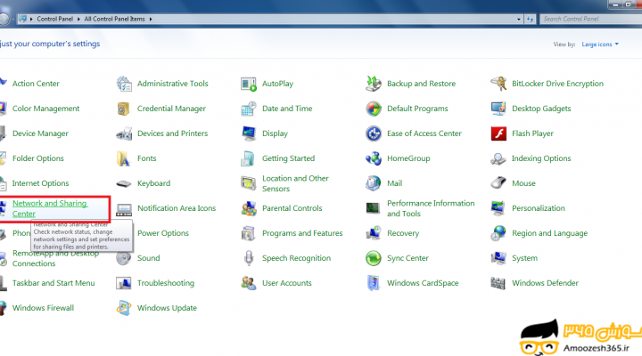
Task: Open Device Manager link
Action: 40,133
